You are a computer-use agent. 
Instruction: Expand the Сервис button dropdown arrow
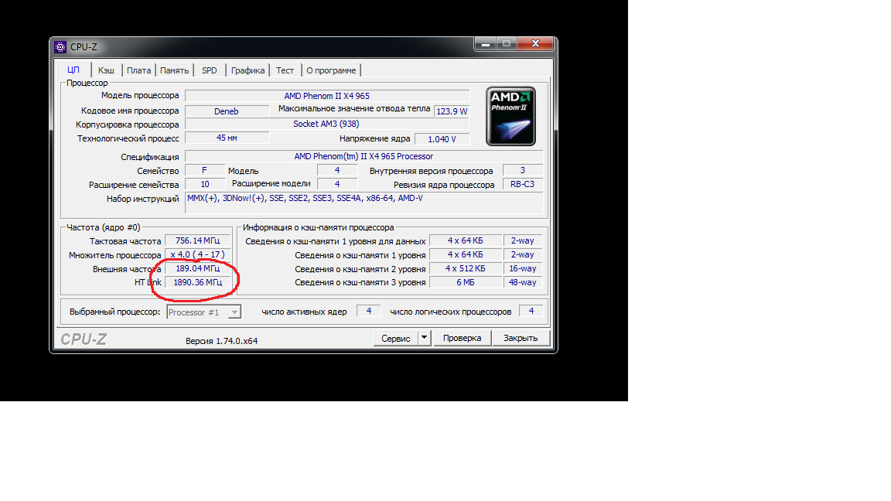424,338
